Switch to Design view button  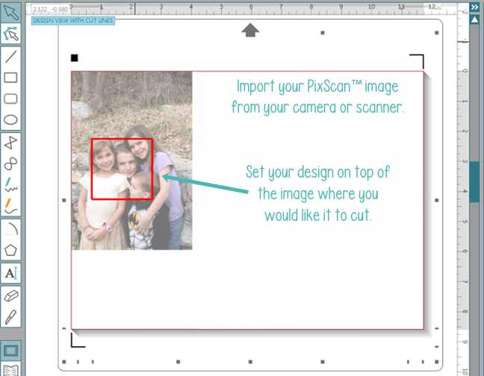pos(10,351)
